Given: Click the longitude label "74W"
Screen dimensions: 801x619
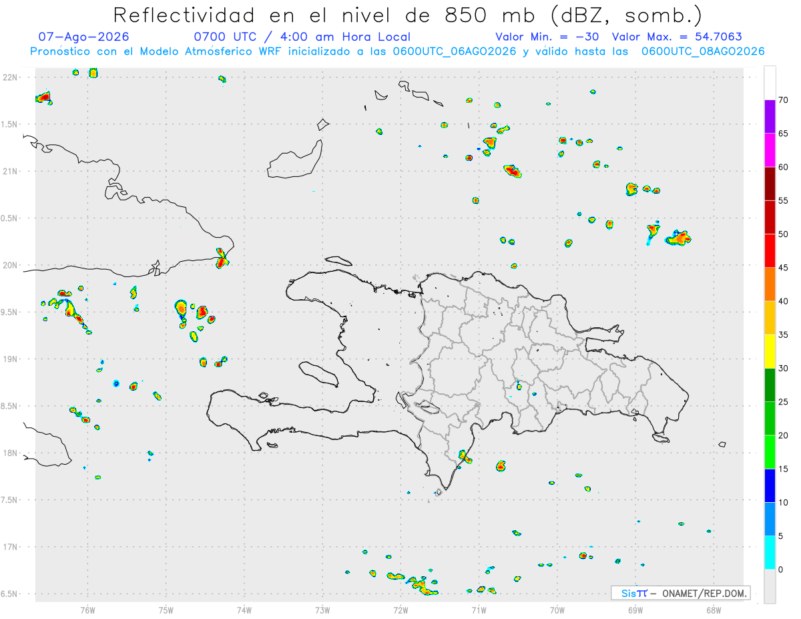Looking at the screenshot, I should 244,610.
